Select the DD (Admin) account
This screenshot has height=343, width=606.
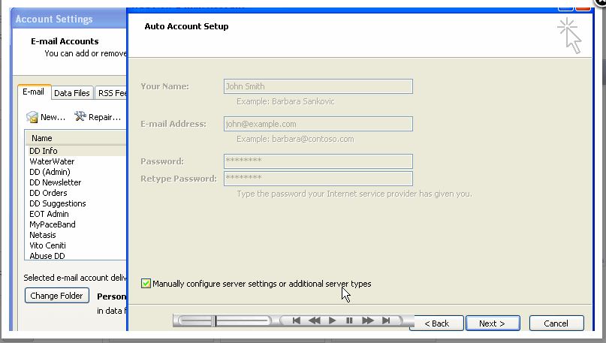[76, 172]
